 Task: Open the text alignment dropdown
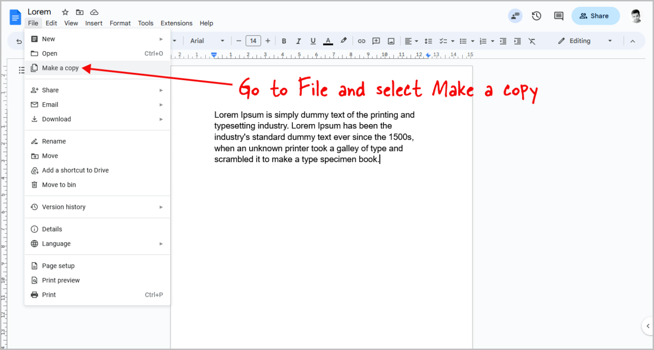pyautogui.click(x=412, y=41)
